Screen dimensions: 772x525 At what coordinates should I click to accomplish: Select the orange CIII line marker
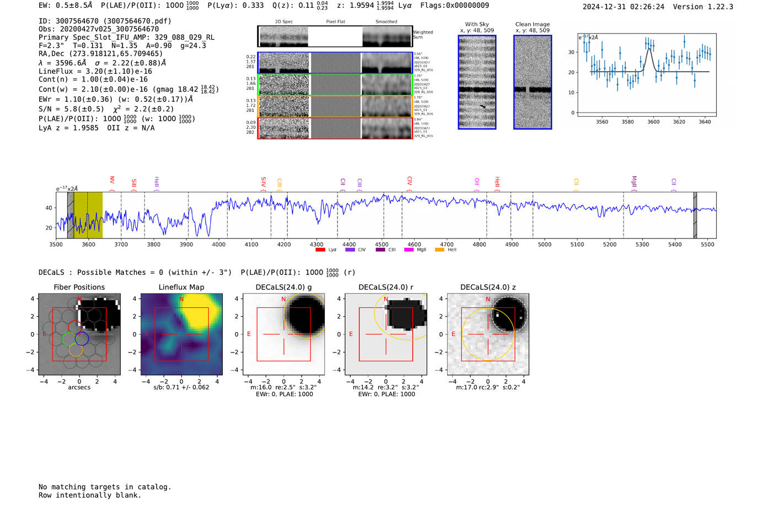280,185
